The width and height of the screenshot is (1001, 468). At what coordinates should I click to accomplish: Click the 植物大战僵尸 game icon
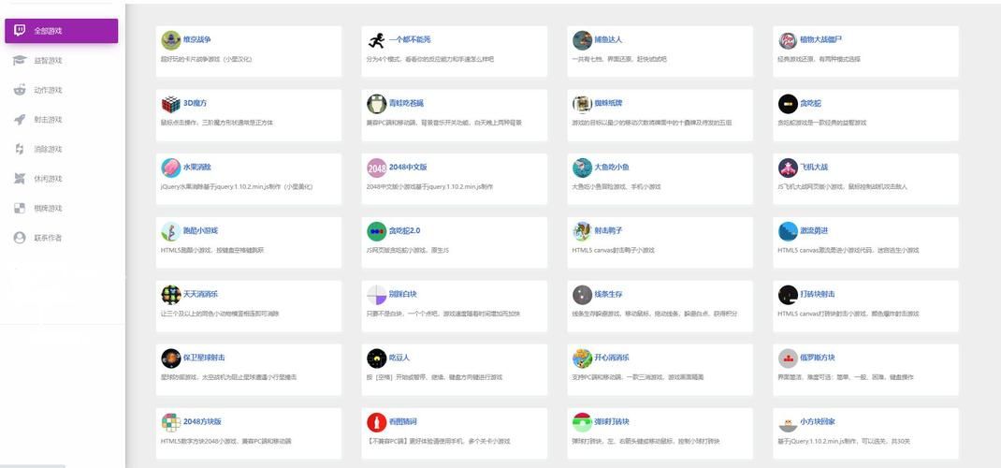point(788,40)
